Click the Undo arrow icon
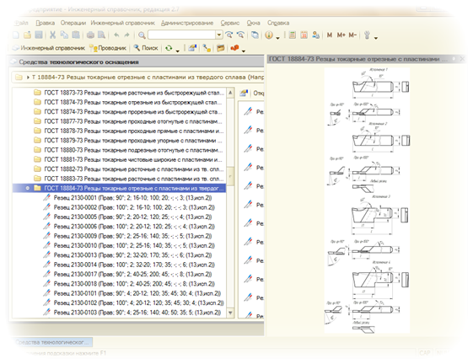The width and height of the screenshot is (473, 364). pyautogui.click(x=116, y=35)
